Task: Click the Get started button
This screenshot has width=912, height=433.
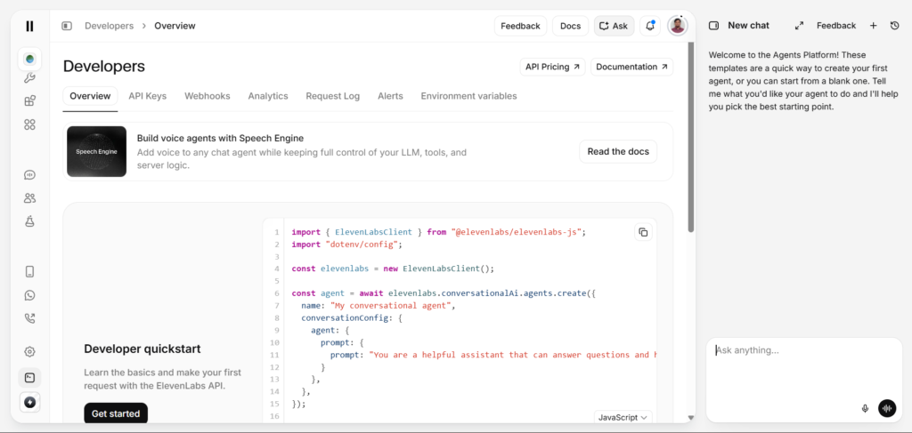Action: (x=116, y=413)
